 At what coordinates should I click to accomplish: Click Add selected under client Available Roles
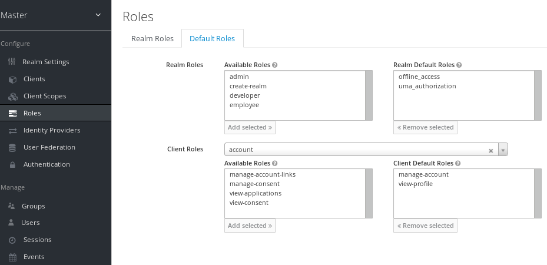point(250,226)
